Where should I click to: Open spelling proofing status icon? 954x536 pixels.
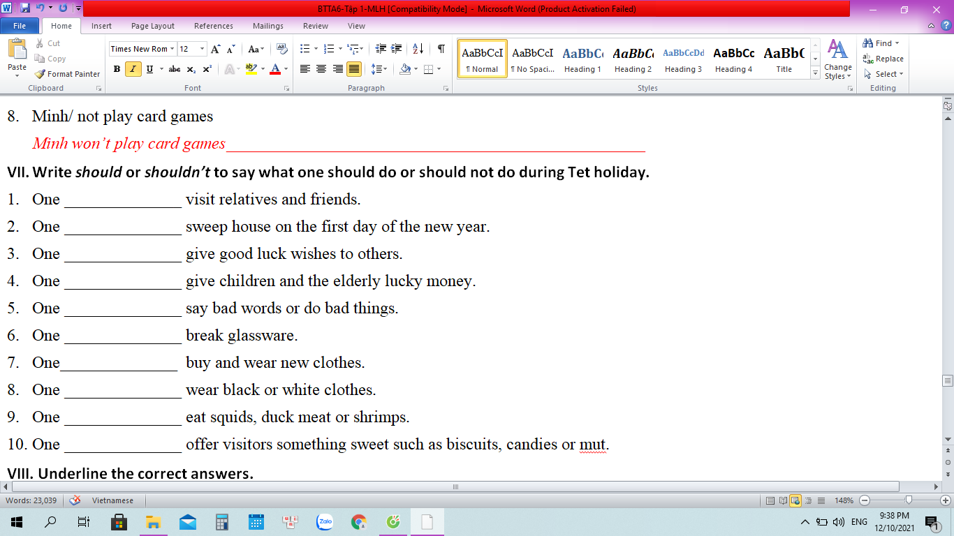75,500
